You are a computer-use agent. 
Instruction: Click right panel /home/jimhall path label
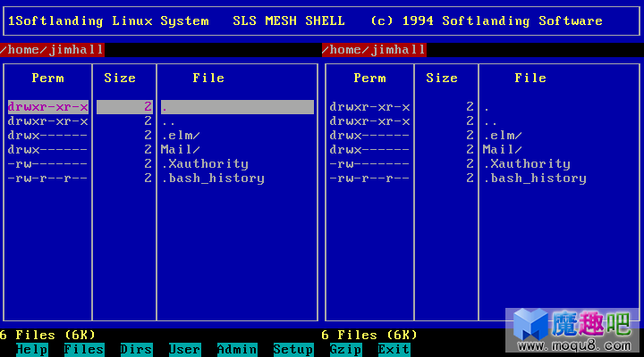coord(374,50)
